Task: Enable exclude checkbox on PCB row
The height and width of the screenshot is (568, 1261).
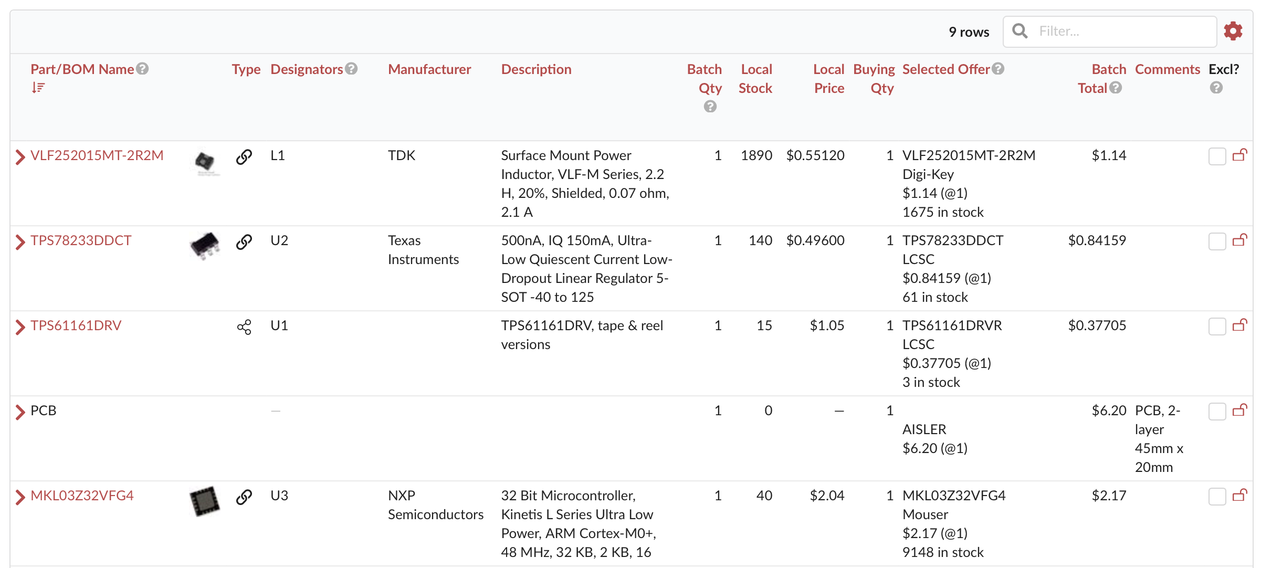Action: click(x=1216, y=412)
